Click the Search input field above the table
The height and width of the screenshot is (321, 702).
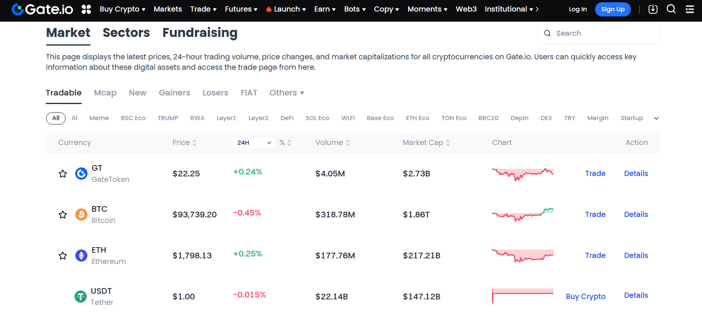(599, 33)
